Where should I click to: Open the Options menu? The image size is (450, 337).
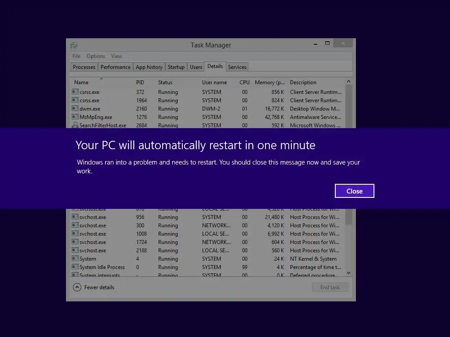pyautogui.click(x=96, y=56)
